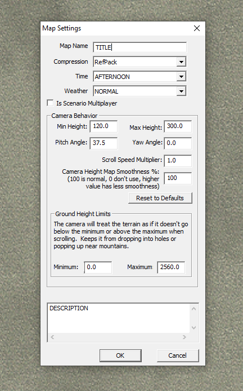Click inside the DESCRIPTION text area
Viewport: 243px width, 391px height.
[119, 318]
